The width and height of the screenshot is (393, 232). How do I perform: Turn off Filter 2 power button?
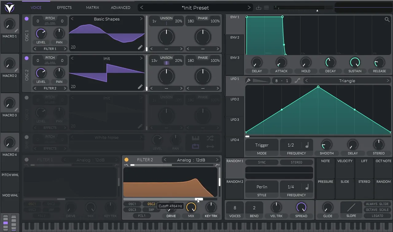[x=126, y=160]
